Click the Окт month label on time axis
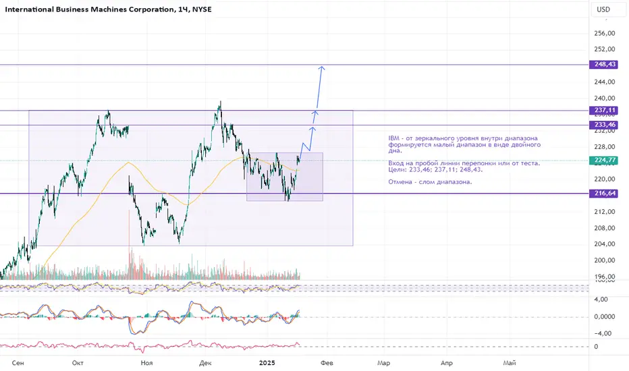 point(78,363)
